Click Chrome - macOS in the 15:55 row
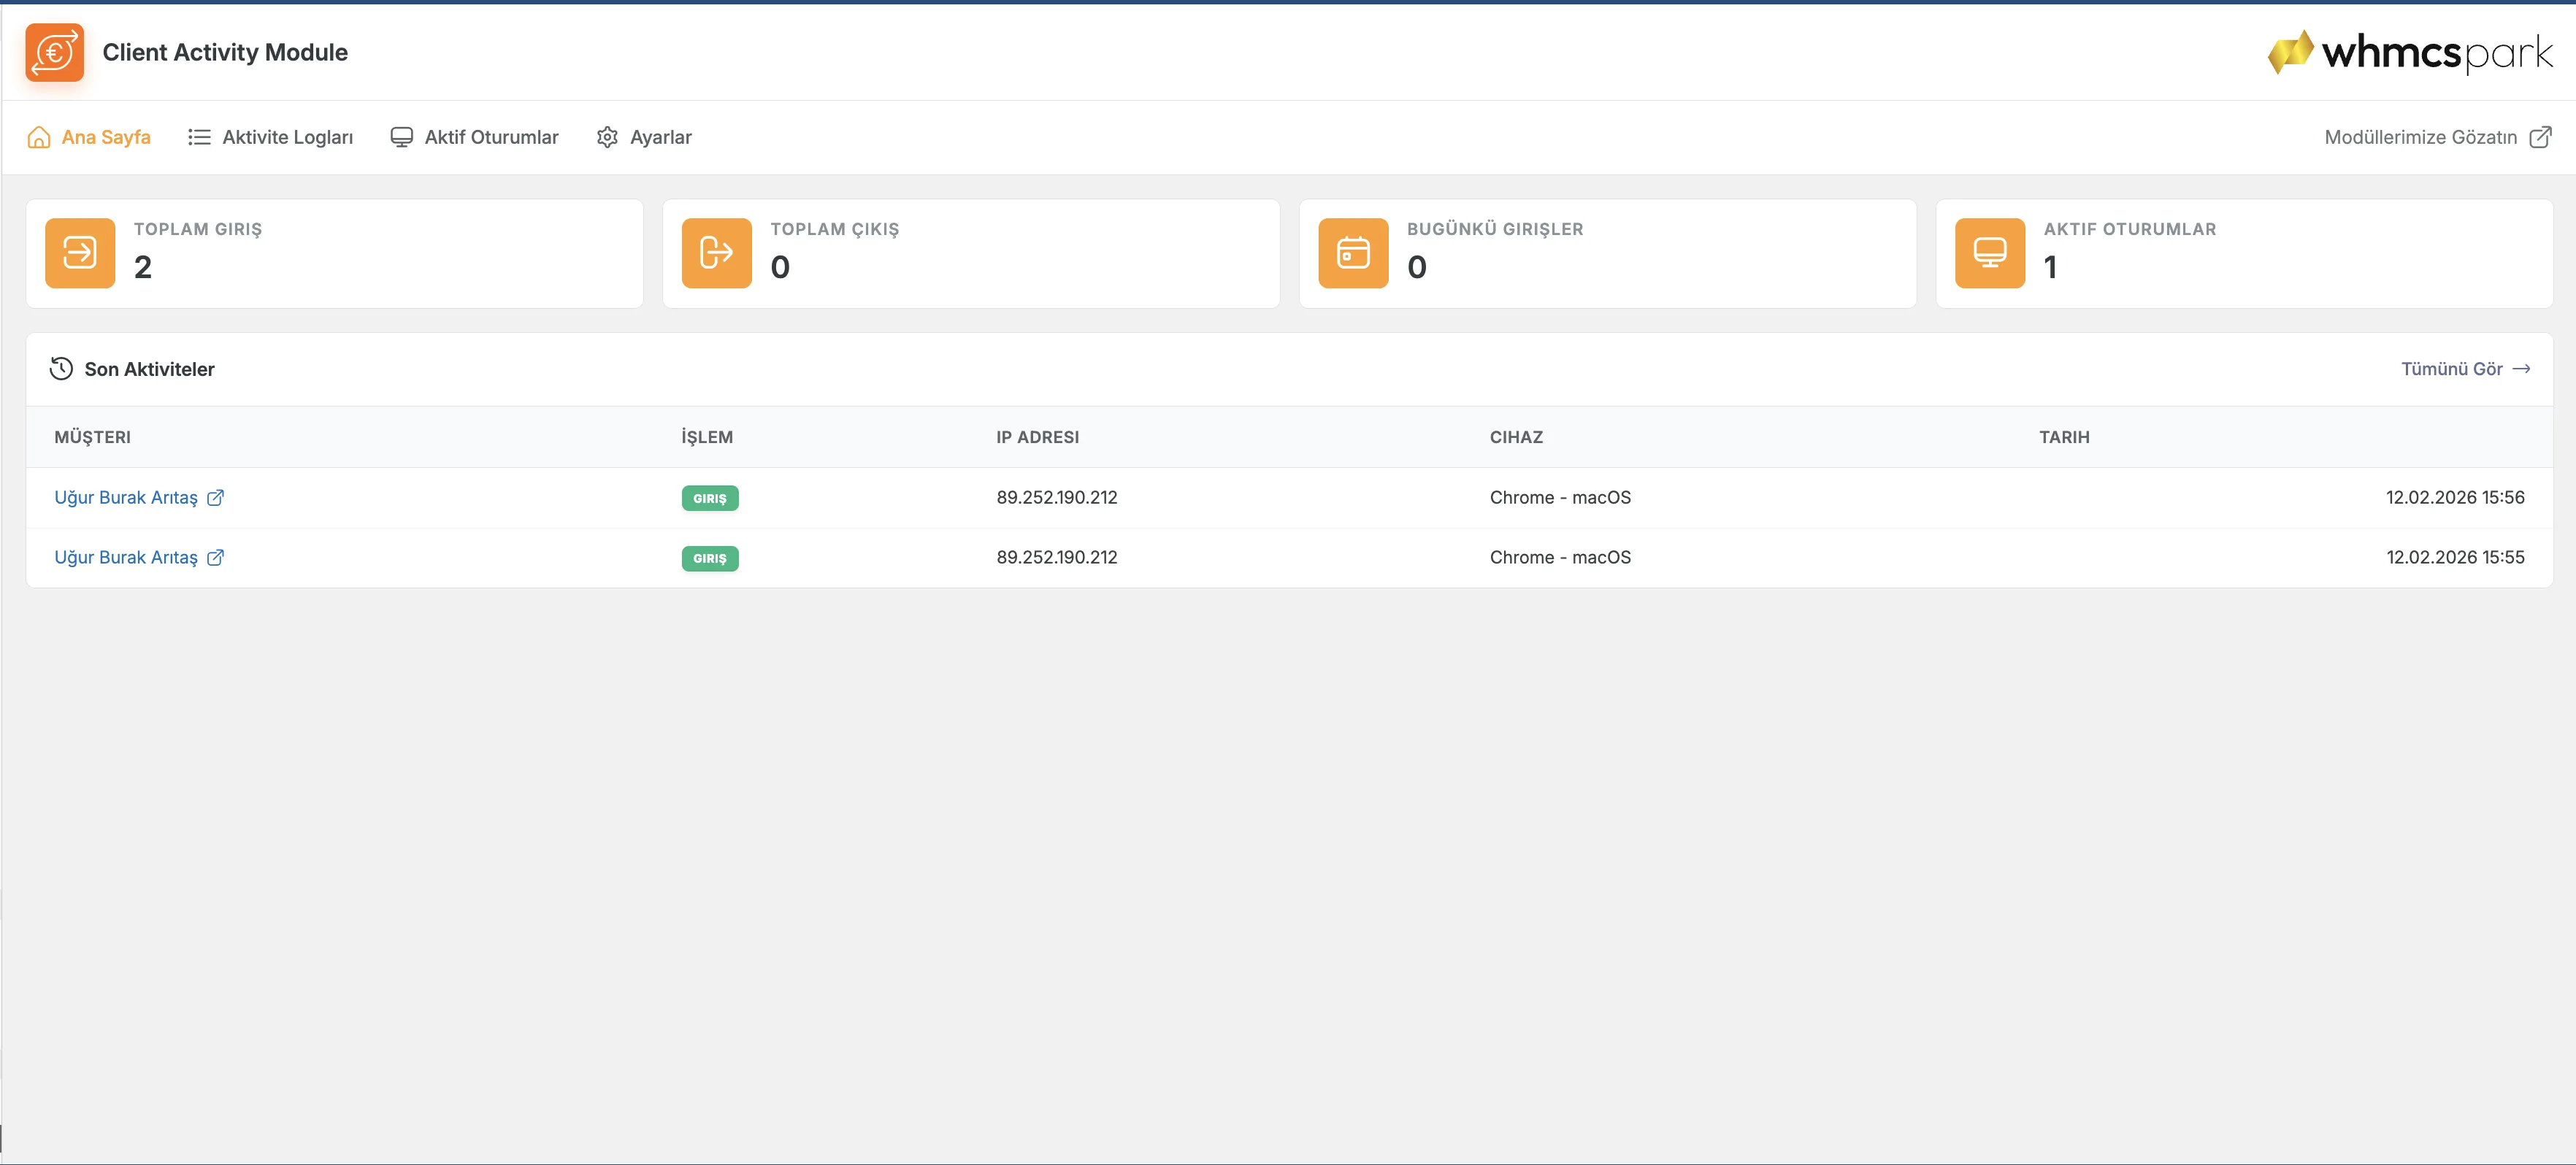 pyautogui.click(x=1560, y=558)
